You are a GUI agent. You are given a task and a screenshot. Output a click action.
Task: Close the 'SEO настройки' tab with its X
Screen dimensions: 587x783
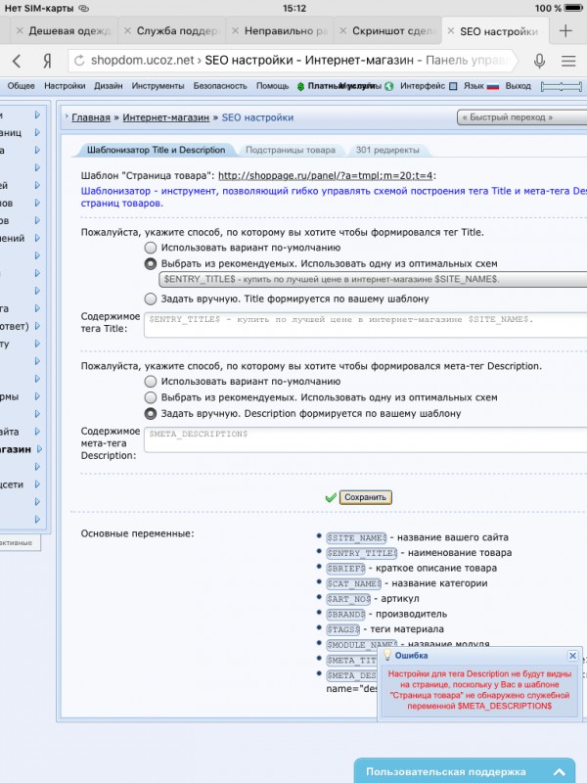451,31
